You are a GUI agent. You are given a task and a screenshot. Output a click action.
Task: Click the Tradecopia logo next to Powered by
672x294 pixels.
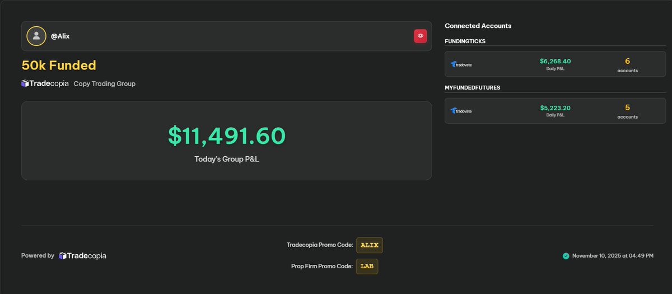pyautogui.click(x=82, y=255)
